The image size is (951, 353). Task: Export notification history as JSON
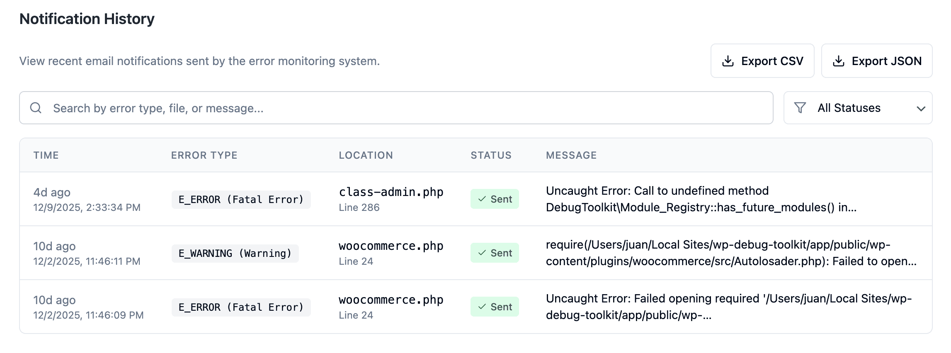pyautogui.click(x=876, y=61)
